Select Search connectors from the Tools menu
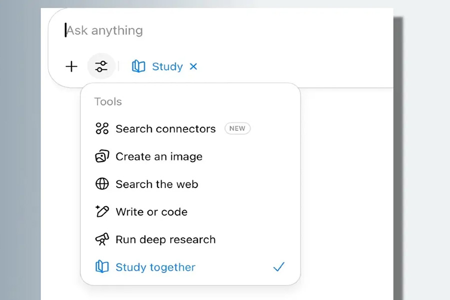The height and width of the screenshot is (300, 450). pos(165,129)
